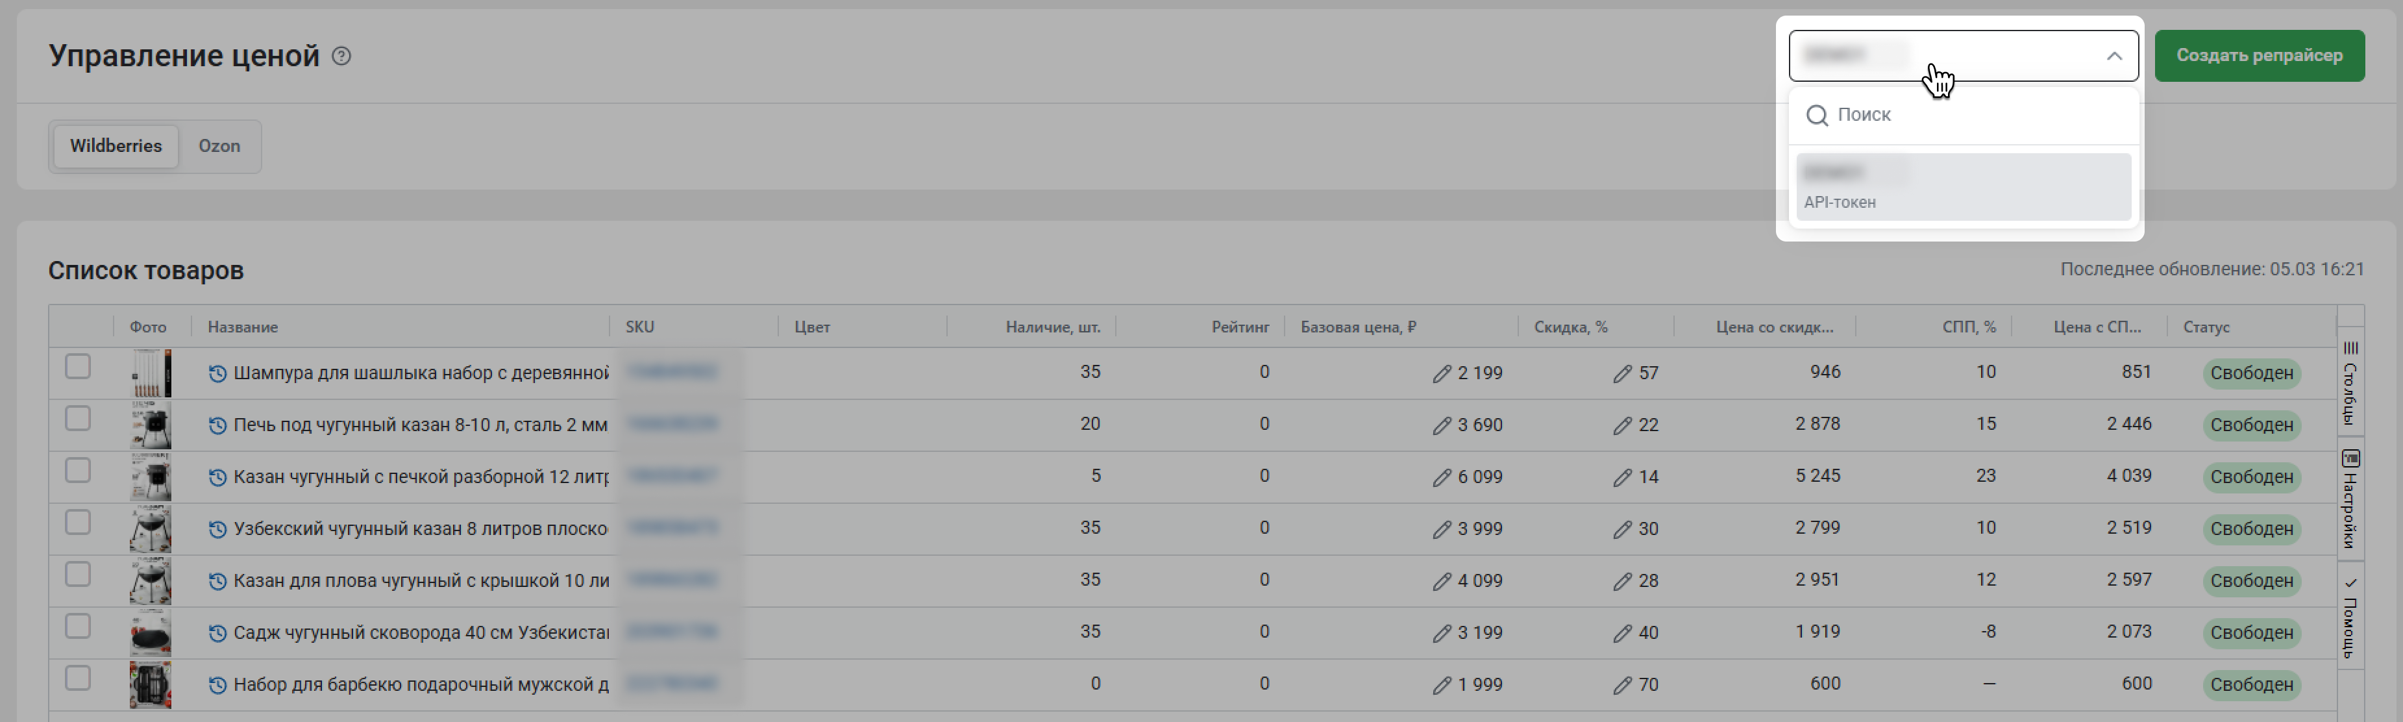Check the Шампура для шашлыка row checkbox

pyautogui.click(x=79, y=367)
